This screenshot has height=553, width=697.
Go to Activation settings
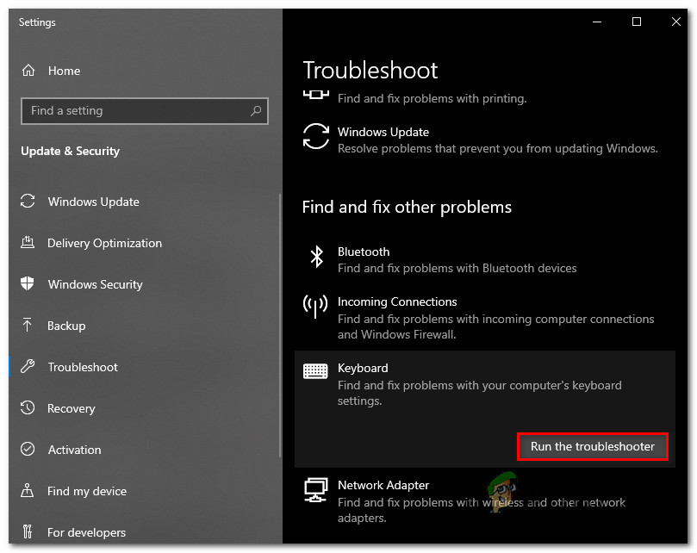(74, 450)
